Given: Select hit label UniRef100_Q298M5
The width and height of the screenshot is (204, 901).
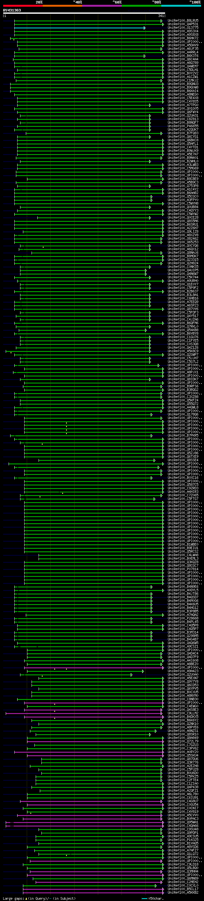Looking at the screenshot, I should point(183,636).
